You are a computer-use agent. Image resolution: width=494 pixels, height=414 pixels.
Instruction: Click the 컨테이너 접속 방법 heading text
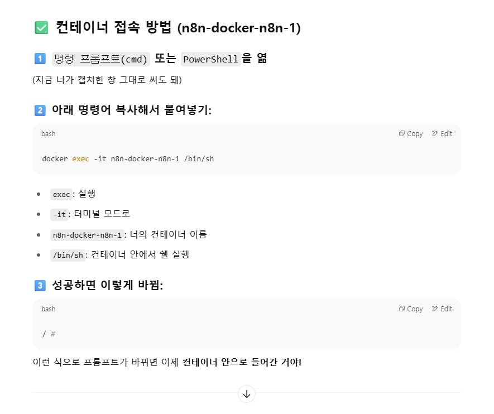click(114, 27)
